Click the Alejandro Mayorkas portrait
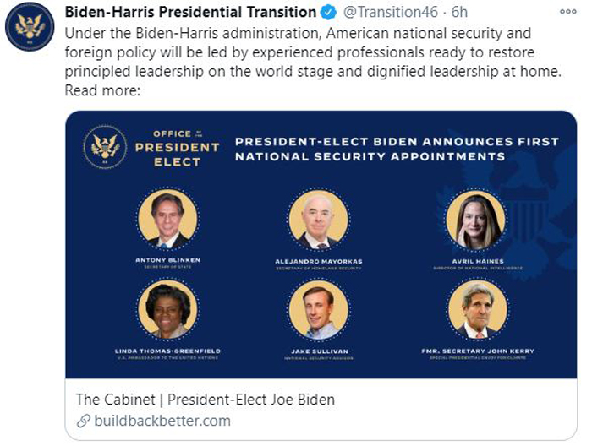Viewport: 592px width, 446px height. pyautogui.click(x=319, y=220)
